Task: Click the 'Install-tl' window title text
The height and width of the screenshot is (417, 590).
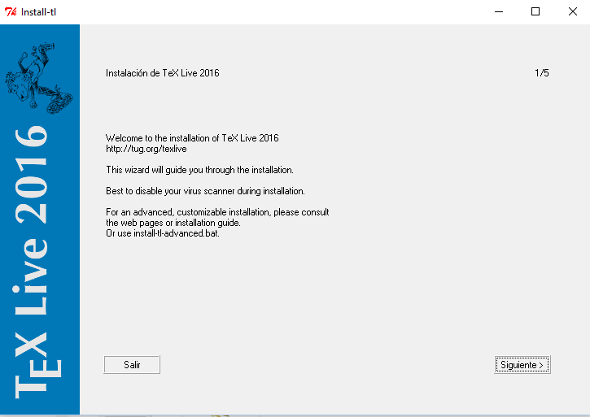Action: point(38,12)
